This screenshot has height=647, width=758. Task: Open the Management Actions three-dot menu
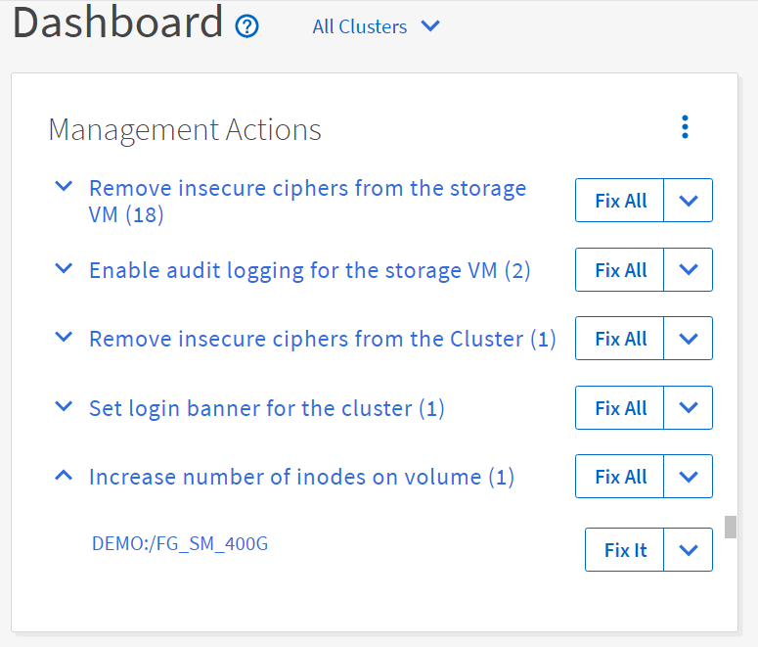[685, 127]
